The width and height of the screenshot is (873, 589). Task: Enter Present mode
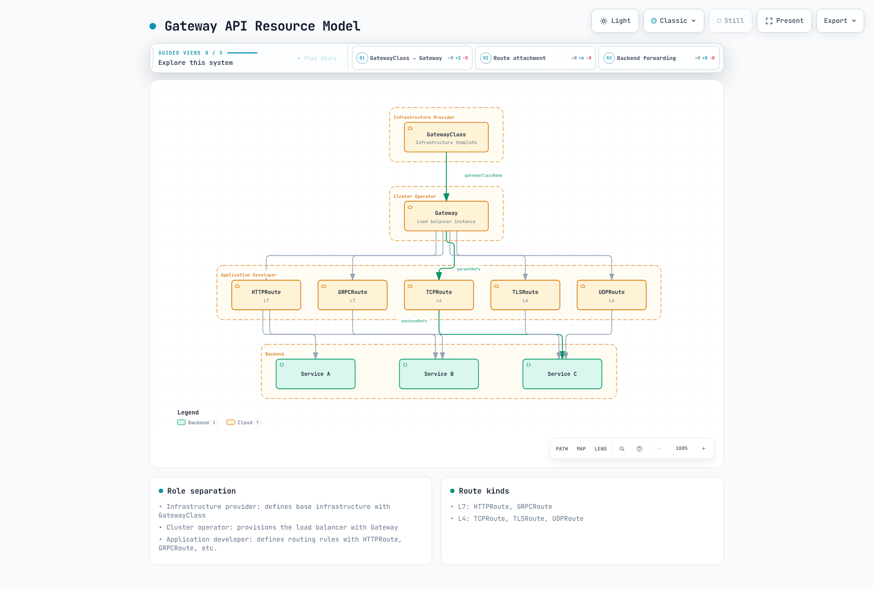point(784,21)
